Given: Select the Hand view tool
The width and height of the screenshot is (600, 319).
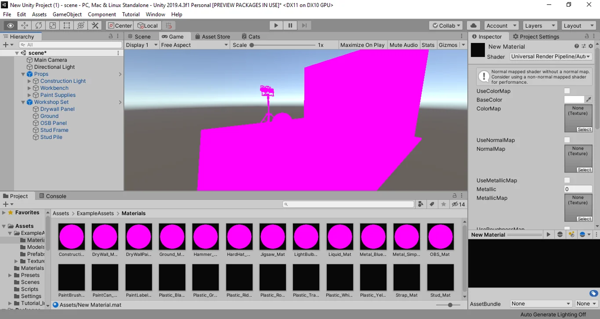Looking at the screenshot, I should [x=10, y=26].
